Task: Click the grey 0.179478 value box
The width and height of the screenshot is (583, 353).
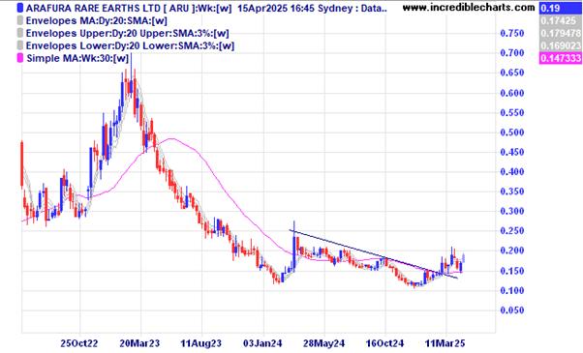Action: pyautogui.click(x=561, y=34)
